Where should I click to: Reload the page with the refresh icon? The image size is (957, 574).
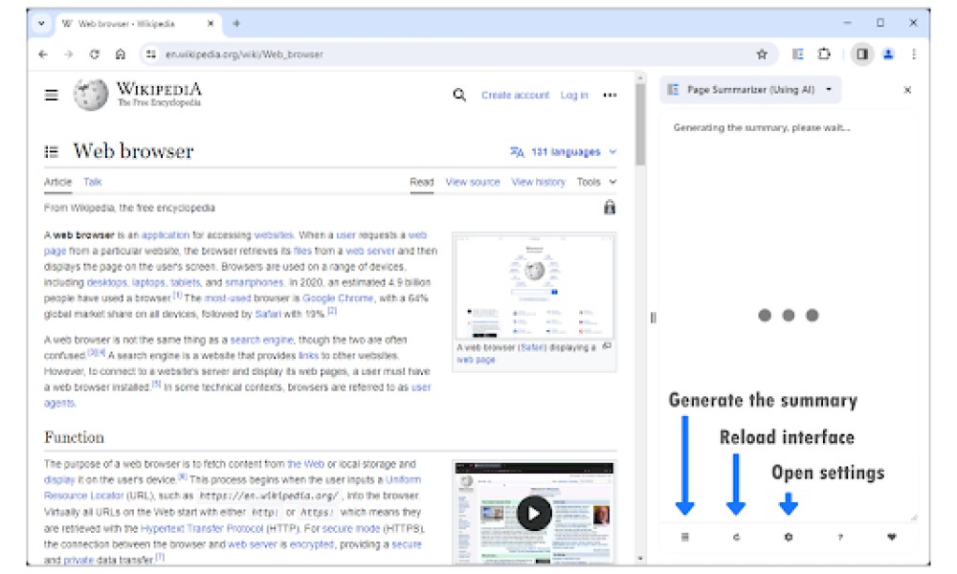(95, 55)
